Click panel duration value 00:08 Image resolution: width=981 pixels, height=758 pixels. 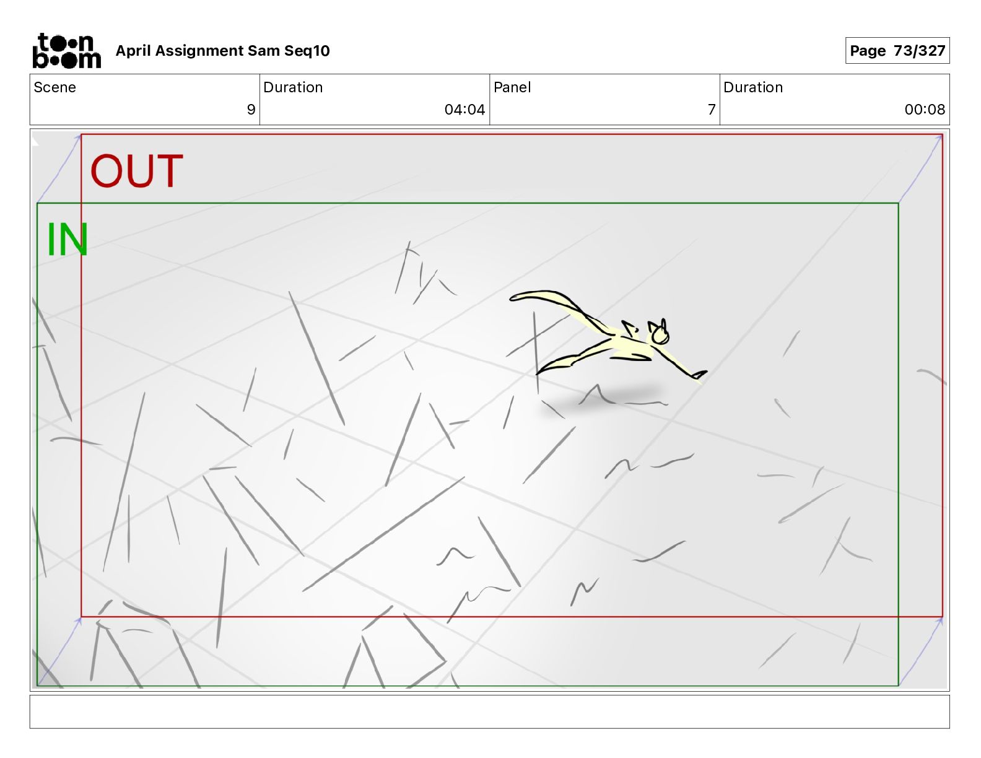point(925,110)
